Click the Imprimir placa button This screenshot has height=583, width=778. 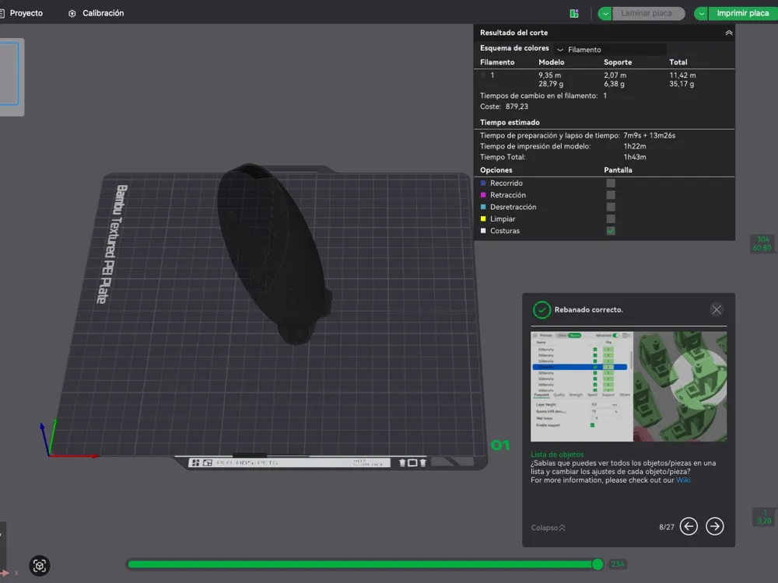click(743, 13)
